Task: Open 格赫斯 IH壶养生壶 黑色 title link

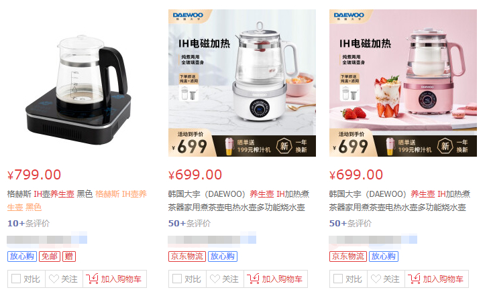Action: click(x=77, y=201)
